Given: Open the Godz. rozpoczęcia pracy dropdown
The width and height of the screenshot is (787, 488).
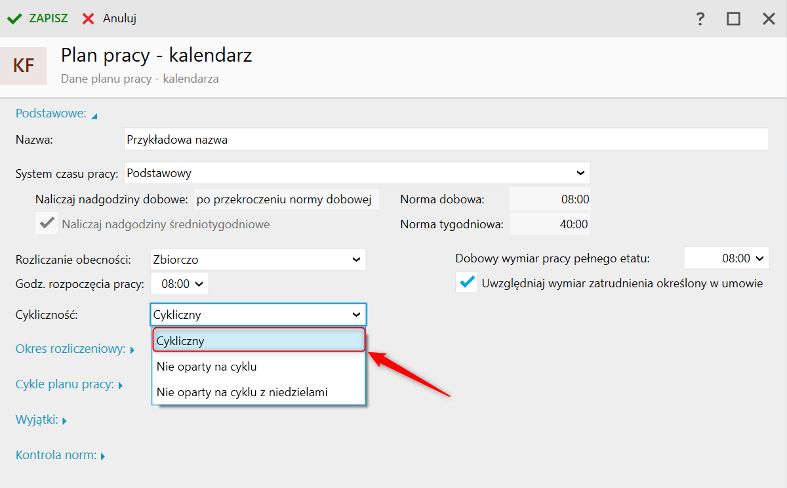Looking at the screenshot, I should tap(199, 284).
